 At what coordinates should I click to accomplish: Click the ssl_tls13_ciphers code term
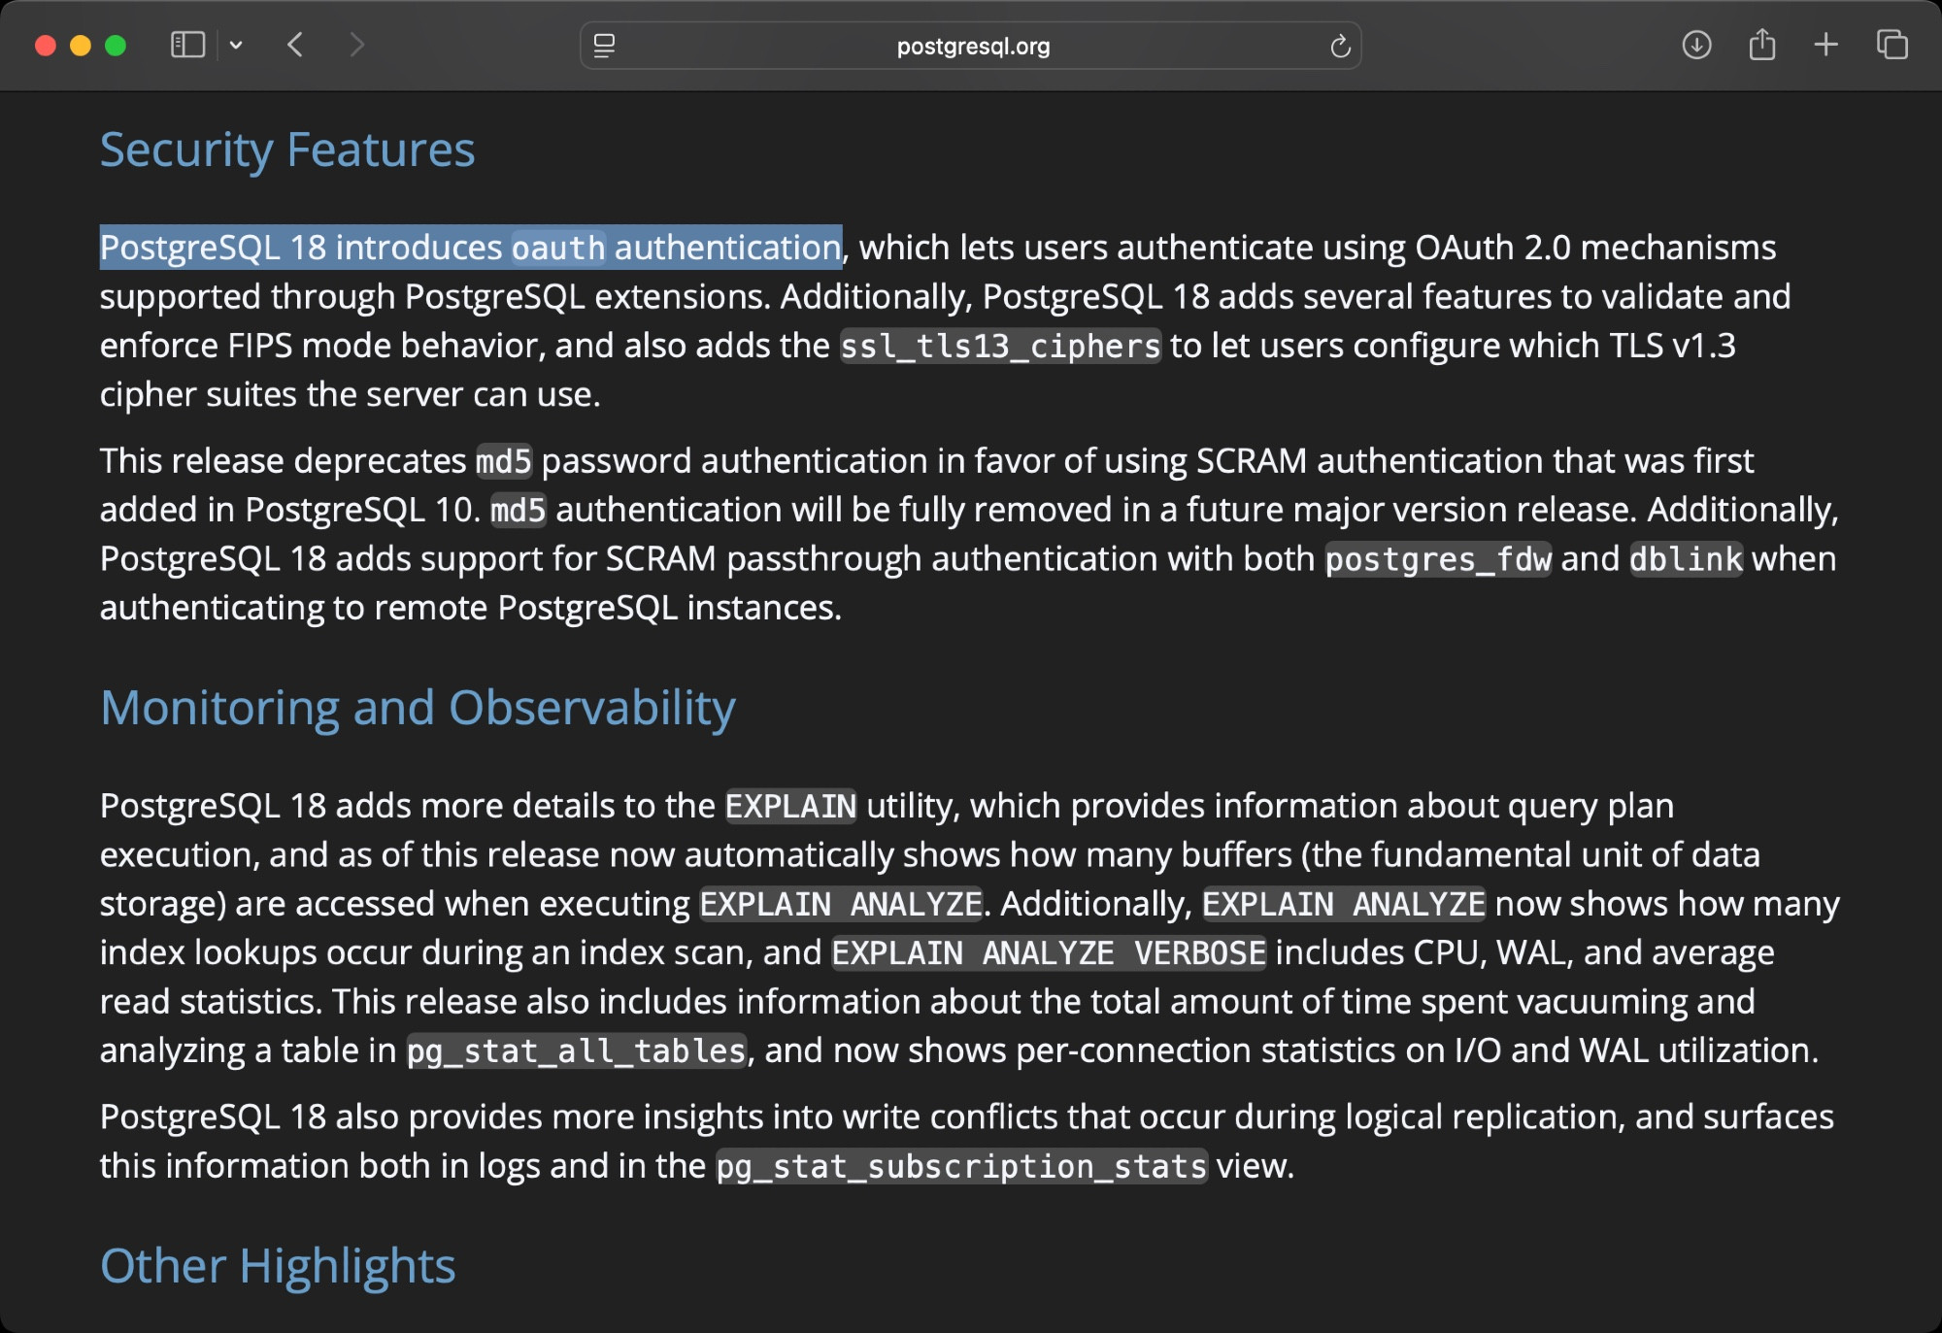1000,347
